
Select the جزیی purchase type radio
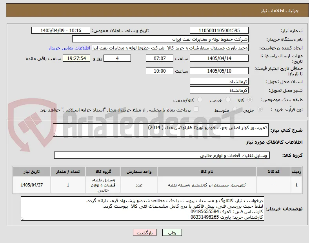[260, 110]
